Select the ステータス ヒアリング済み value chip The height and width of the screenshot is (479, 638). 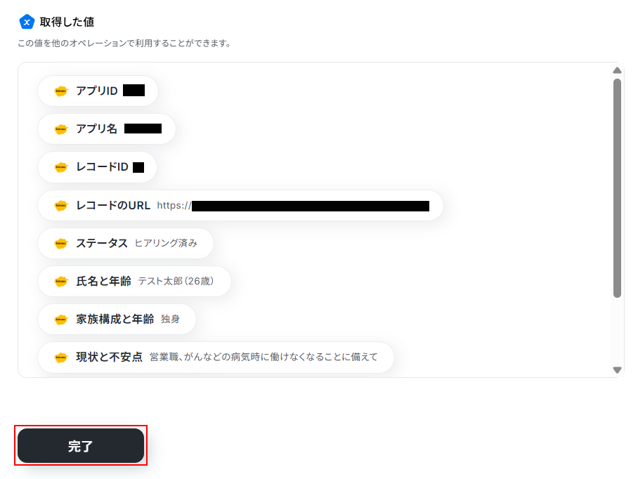(126, 243)
